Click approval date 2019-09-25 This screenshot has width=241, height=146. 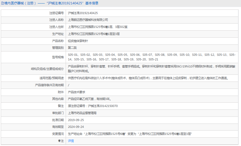point(76,120)
